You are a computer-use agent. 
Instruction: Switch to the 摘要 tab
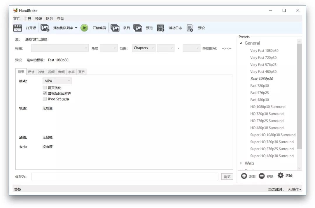tap(21, 72)
